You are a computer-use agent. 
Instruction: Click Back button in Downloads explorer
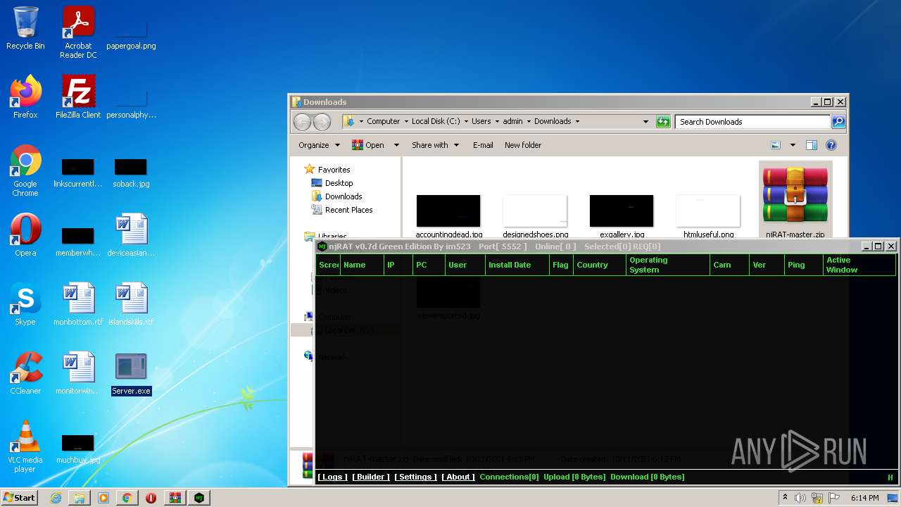pyautogui.click(x=302, y=122)
